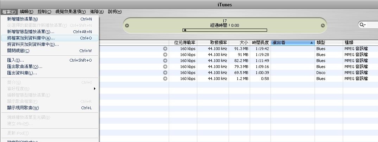
Task: Click 顯示現用歌曲 in the menu
Action: pyautogui.click(x=23, y=108)
